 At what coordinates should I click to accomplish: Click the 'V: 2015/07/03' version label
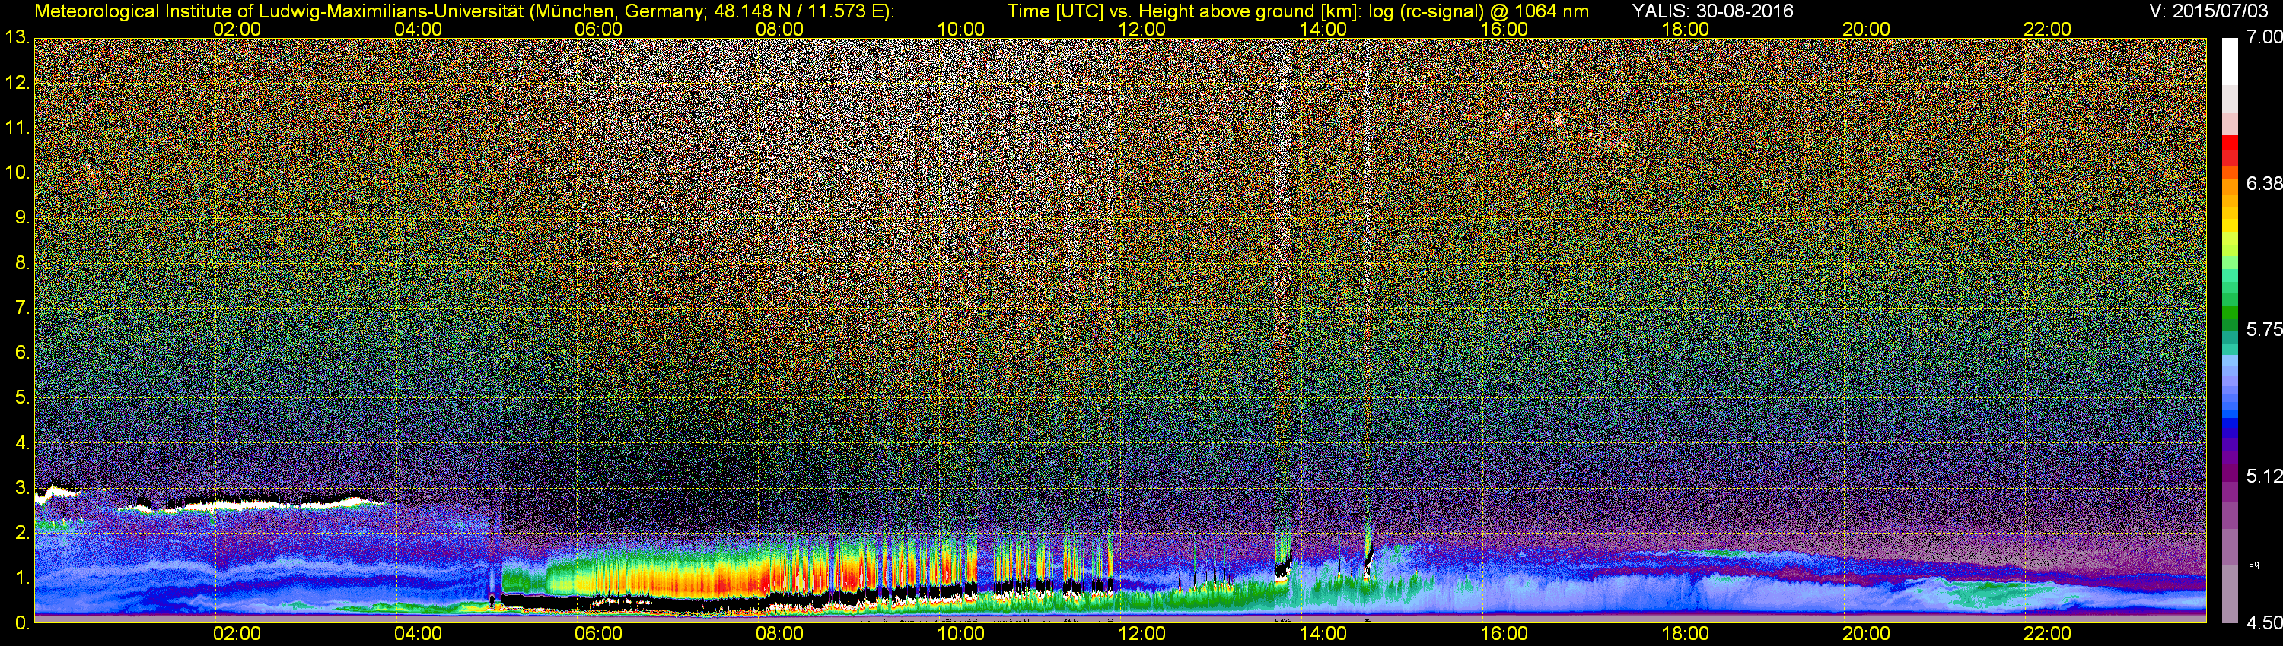click(2212, 11)
